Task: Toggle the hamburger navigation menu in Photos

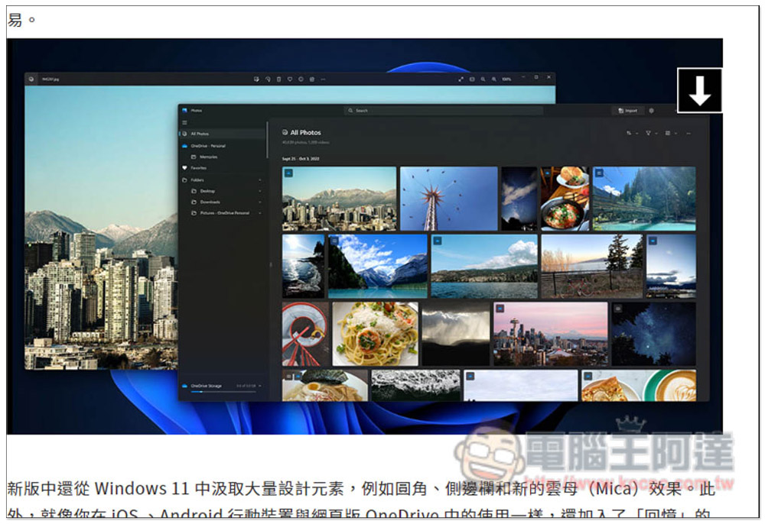Action: [184, 122]
